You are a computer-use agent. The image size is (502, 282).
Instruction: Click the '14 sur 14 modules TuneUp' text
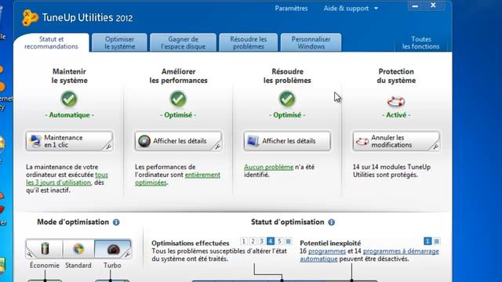(391, 167)
